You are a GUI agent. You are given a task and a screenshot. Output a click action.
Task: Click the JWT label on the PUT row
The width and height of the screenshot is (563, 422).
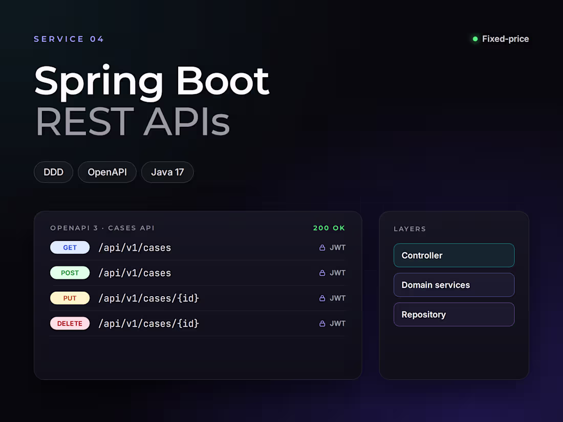(337, 298)
